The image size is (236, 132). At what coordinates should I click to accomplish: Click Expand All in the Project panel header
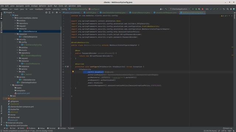(49, 12)
